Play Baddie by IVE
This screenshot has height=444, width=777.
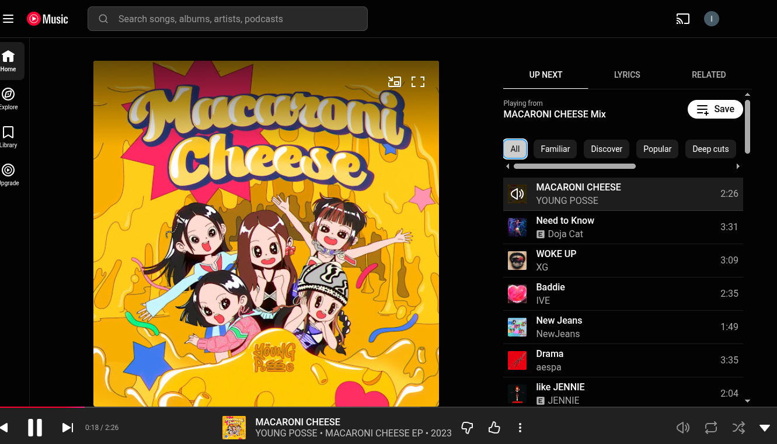(623, 294)
